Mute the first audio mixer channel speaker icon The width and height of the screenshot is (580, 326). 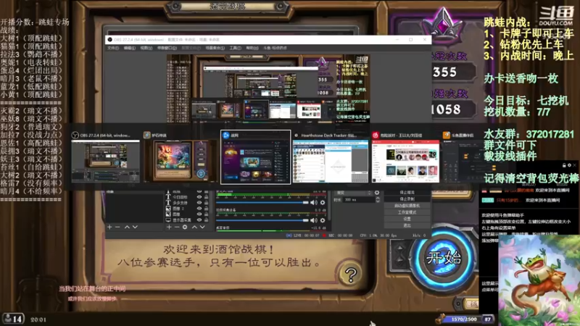click(314, 203)
